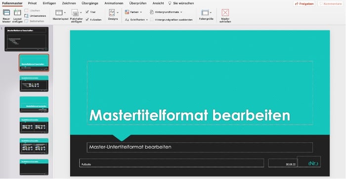The image size is (346, 179).
Task: Open the Foliengröße dropdown arrow
Action: tap(211, 12)
